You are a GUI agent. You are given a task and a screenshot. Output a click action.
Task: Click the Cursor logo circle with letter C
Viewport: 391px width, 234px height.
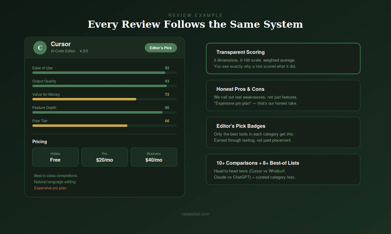point(40,48)
